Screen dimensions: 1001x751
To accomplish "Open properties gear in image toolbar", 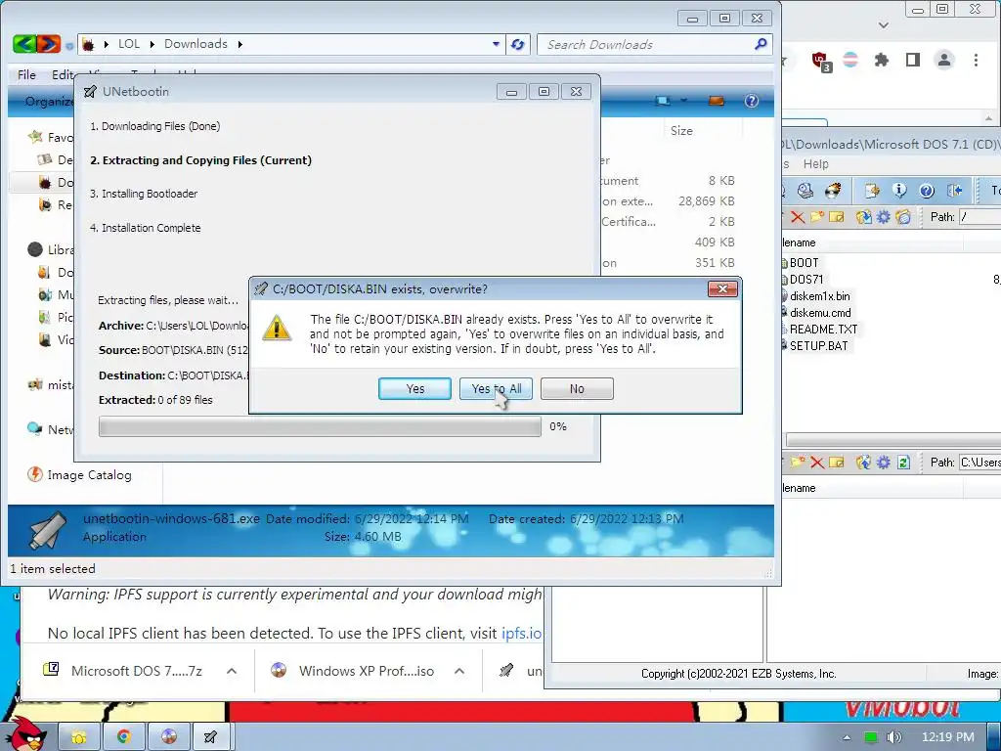I will click(883, 217).
